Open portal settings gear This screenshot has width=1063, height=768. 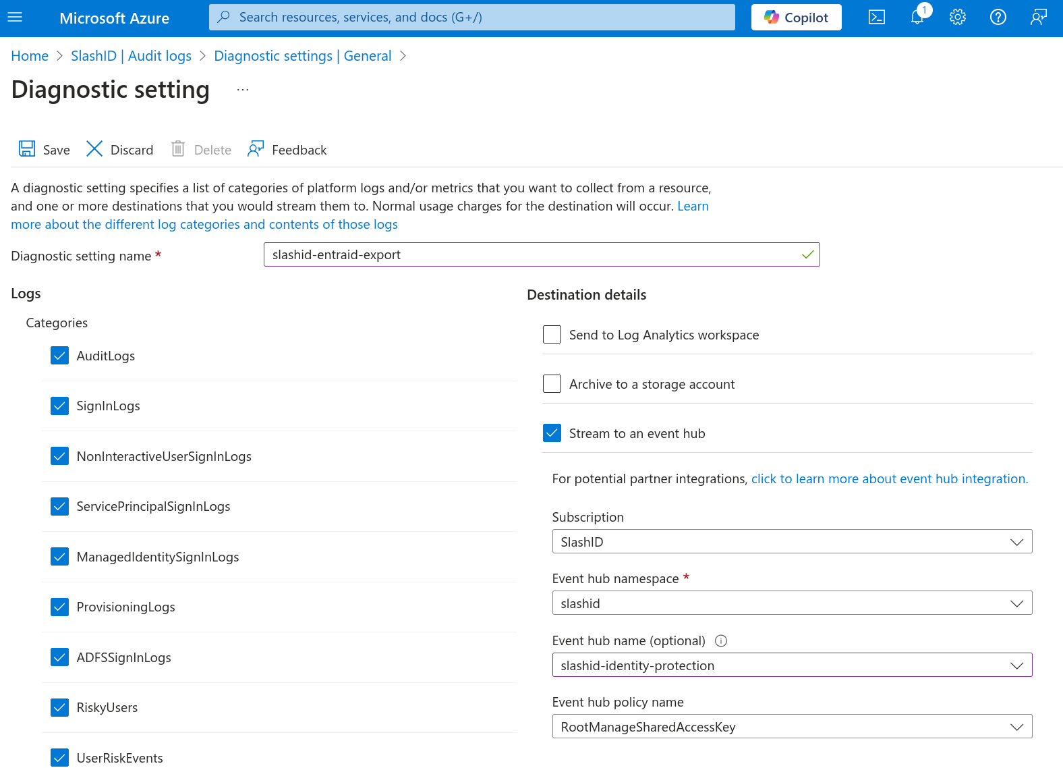[x=958, y=18]
